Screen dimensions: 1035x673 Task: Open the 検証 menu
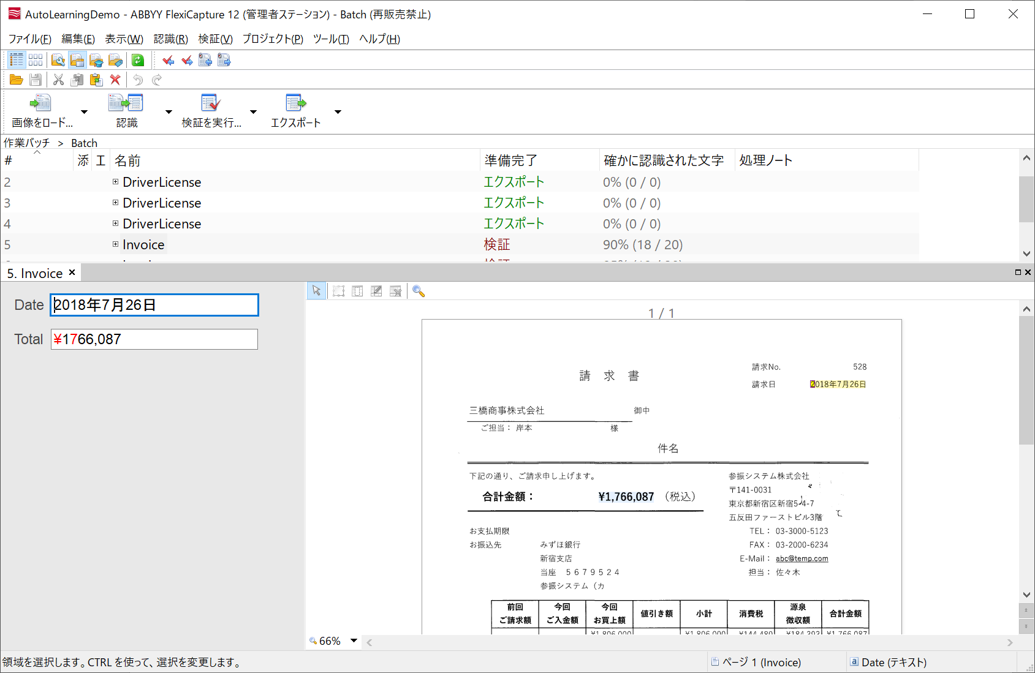[215, 39]
